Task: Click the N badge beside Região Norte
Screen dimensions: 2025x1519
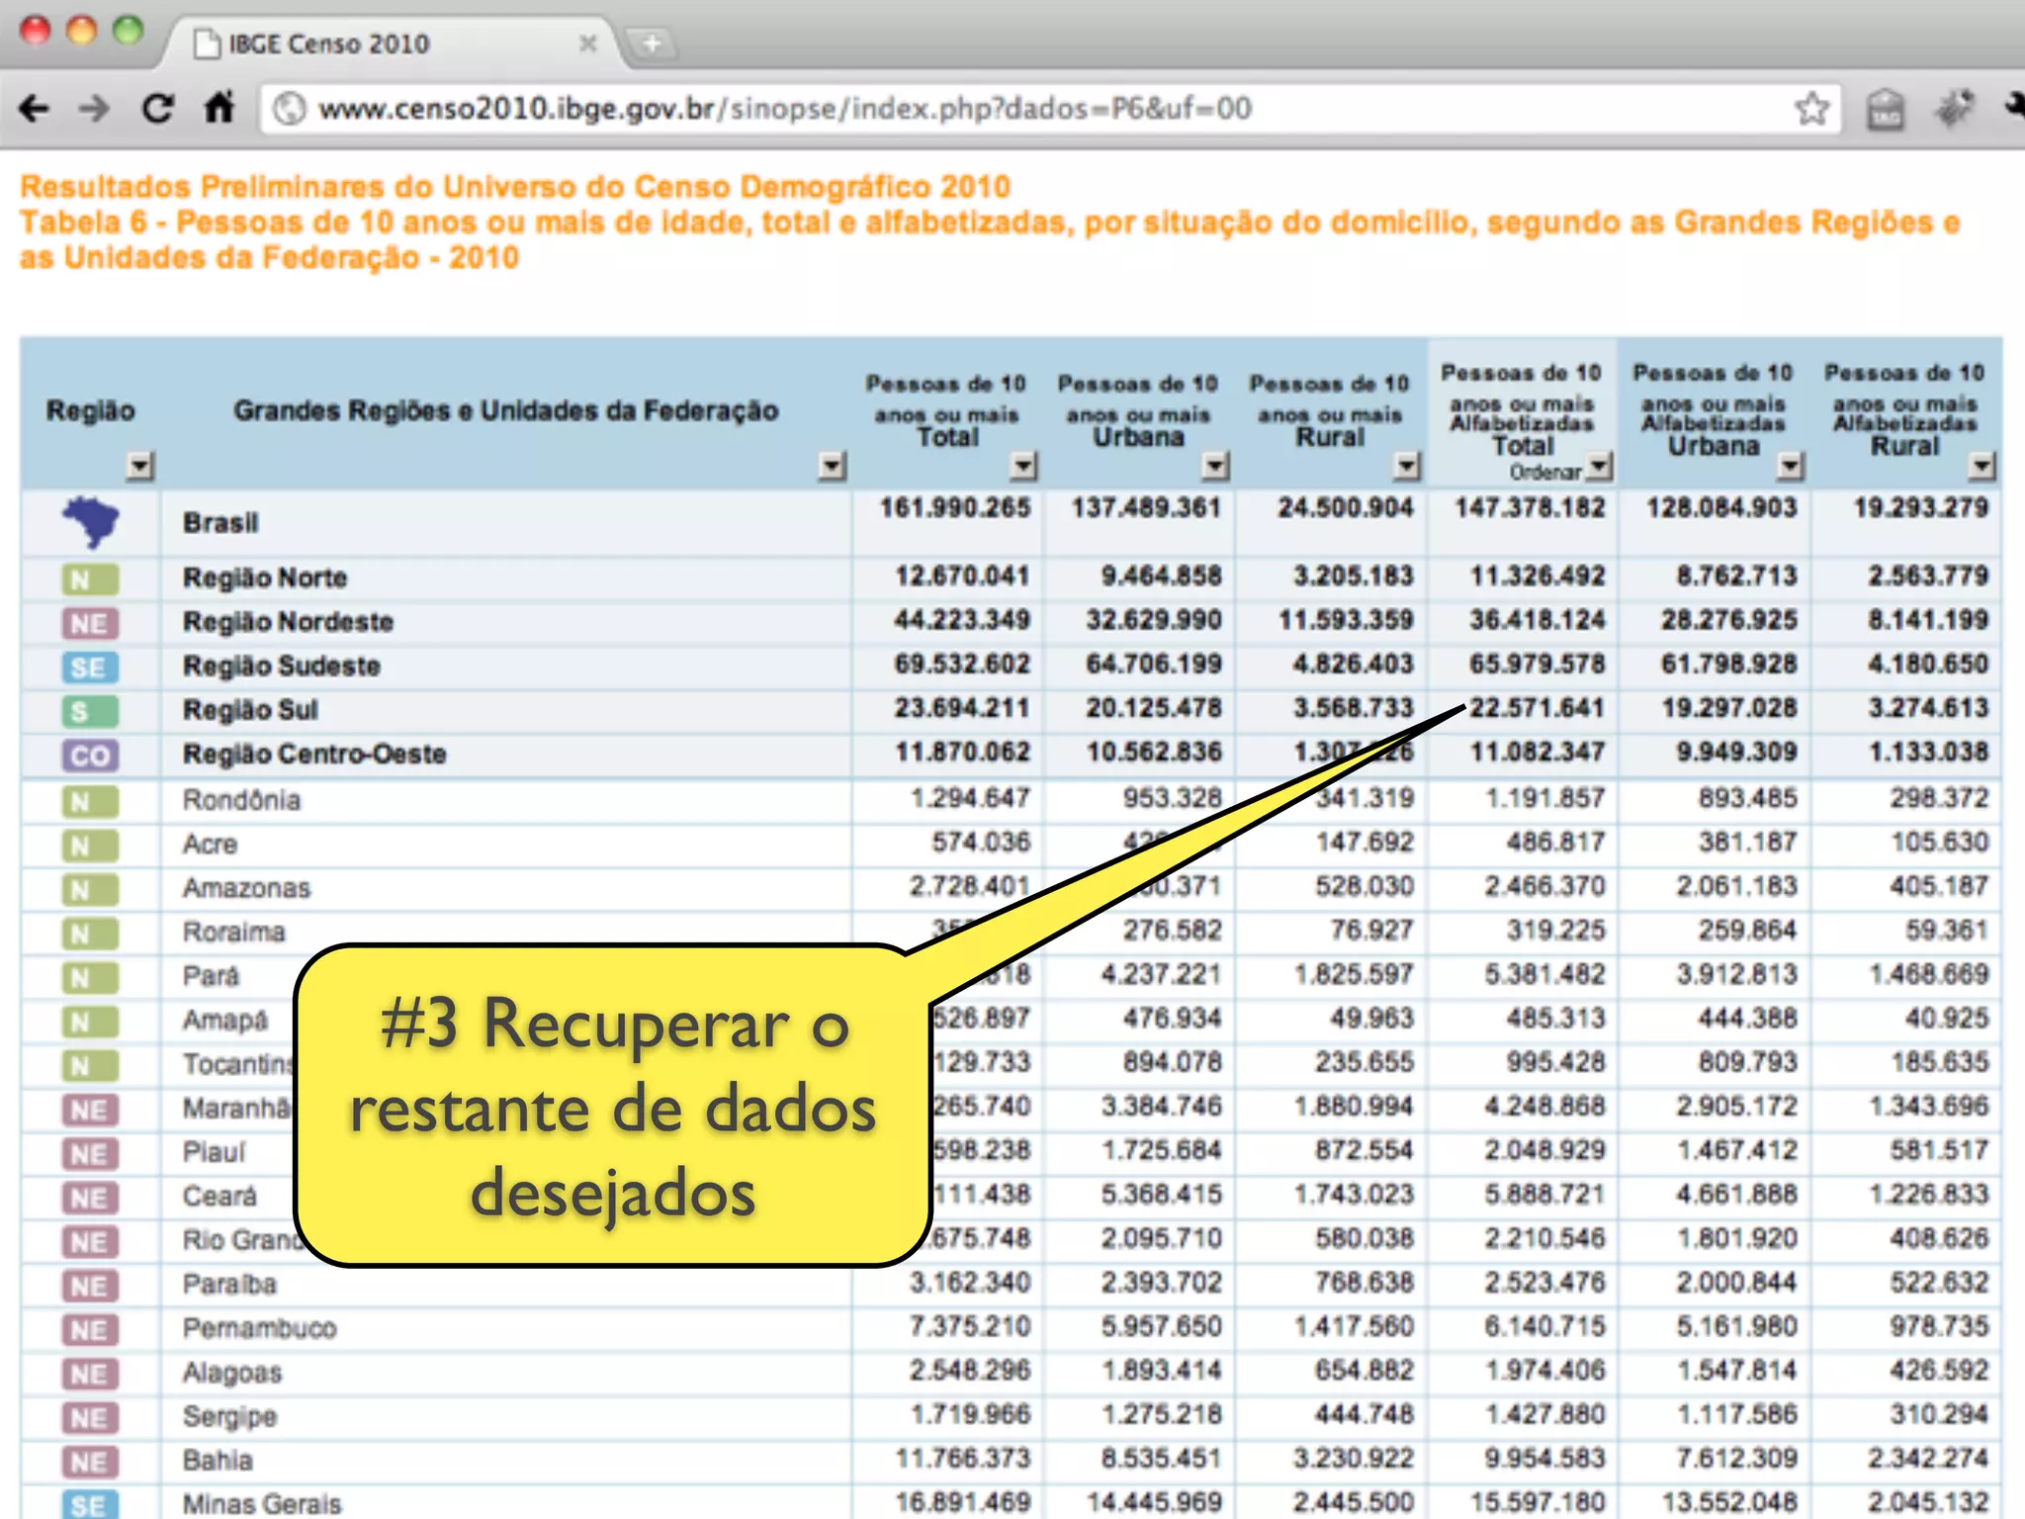Action: (90, 579)
